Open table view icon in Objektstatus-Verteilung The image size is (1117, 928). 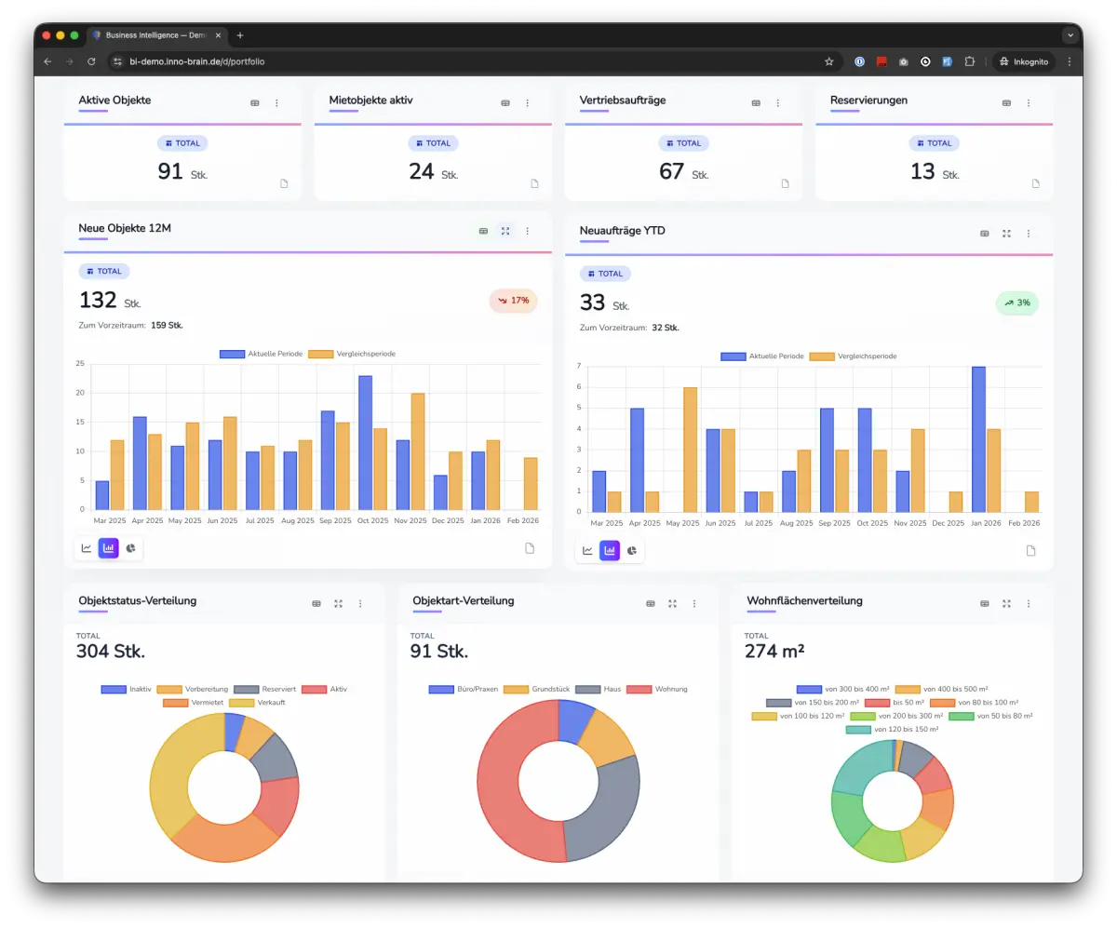316,603
